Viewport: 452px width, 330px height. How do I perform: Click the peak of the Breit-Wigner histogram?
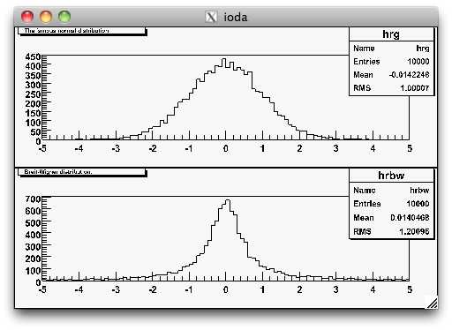coord(228,200)
